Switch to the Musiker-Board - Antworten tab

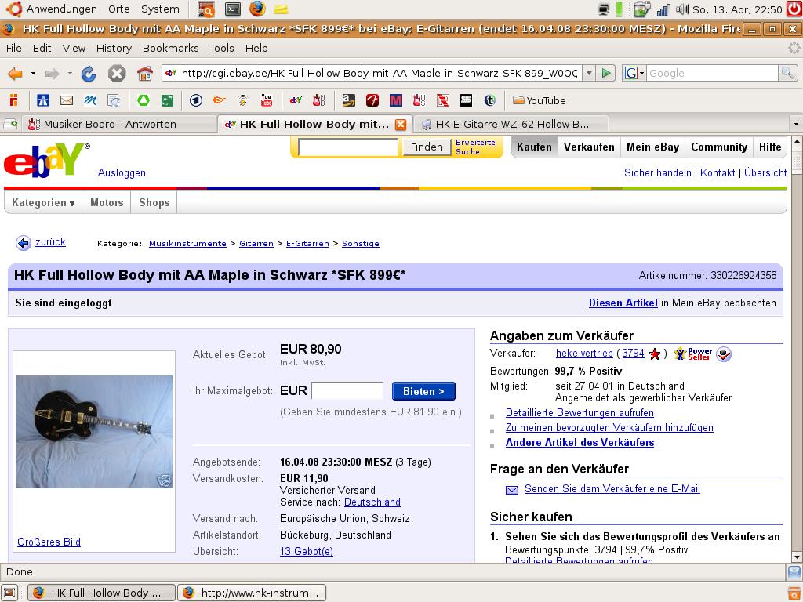[x=119, y=124]
